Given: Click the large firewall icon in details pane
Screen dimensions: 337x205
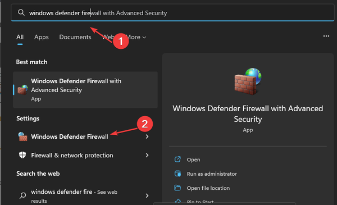Looking at the screenshot, I should coord(248,81).
